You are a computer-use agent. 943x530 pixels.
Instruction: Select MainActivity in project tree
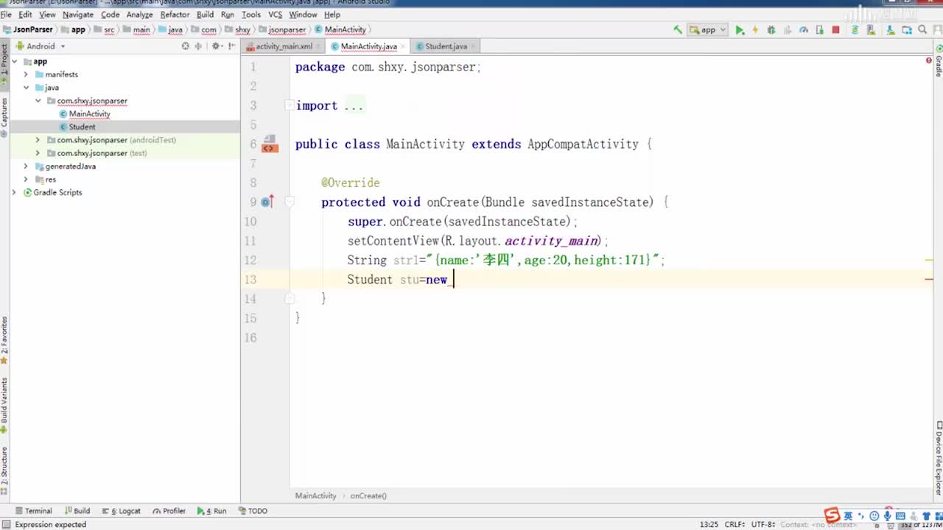(x=89, y=114)
